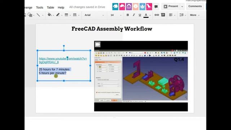Image resolution: width=231 pixels, height=130 pixels.
Task: Insert a comment from the toolbar icon
Action: (163, 15)
